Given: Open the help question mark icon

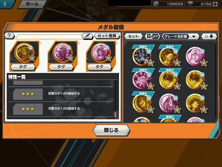Looking at the screenshot, I should pyautogui.click(x=9, y=35).
